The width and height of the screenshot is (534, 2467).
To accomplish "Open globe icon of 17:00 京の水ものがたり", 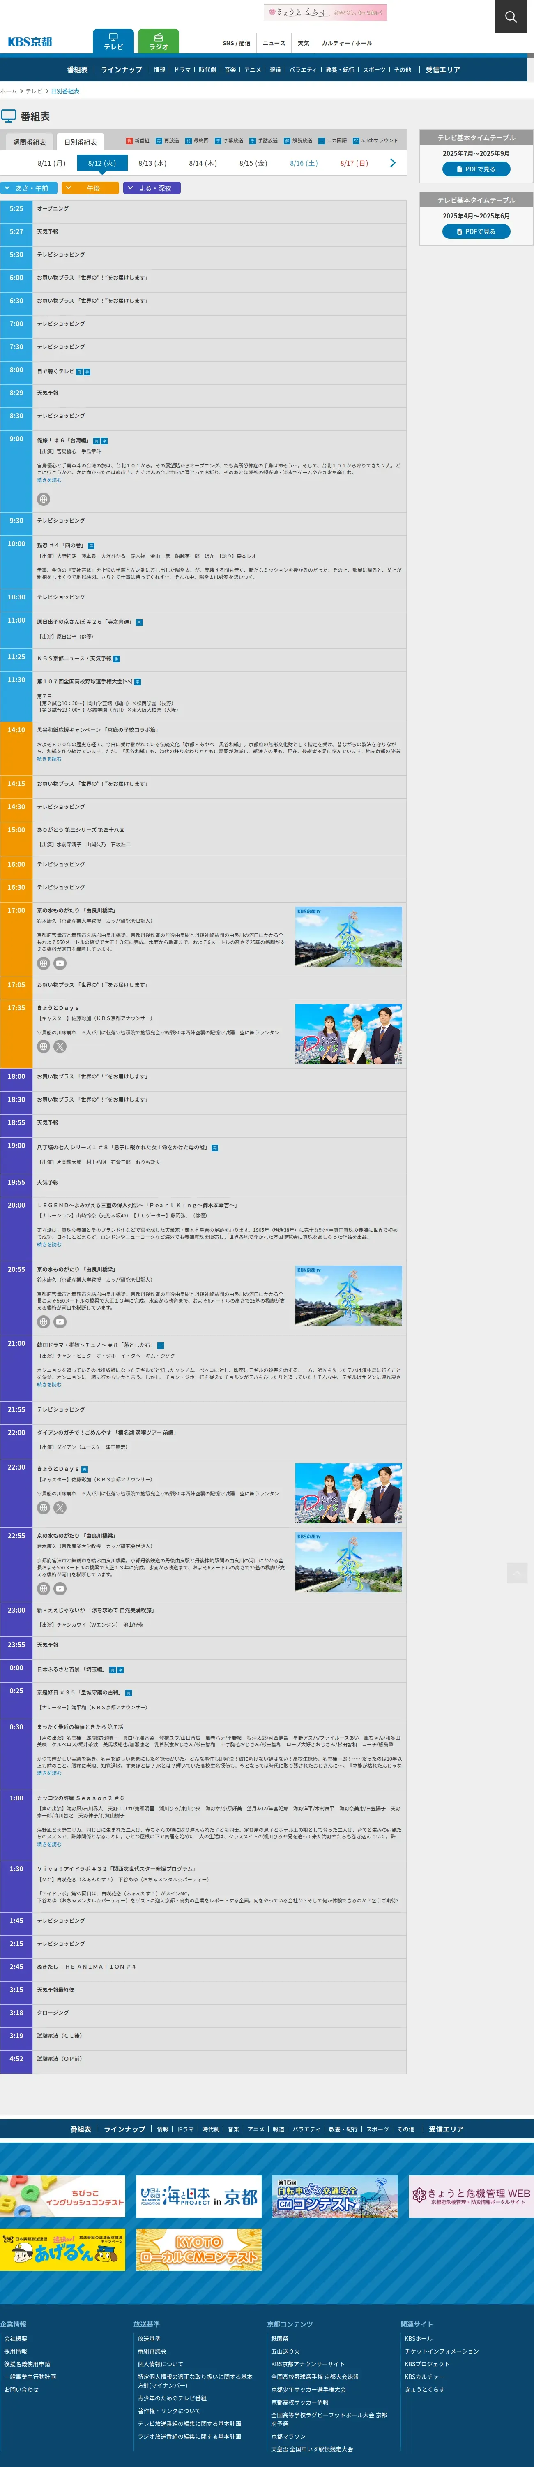I will (43, 963).
